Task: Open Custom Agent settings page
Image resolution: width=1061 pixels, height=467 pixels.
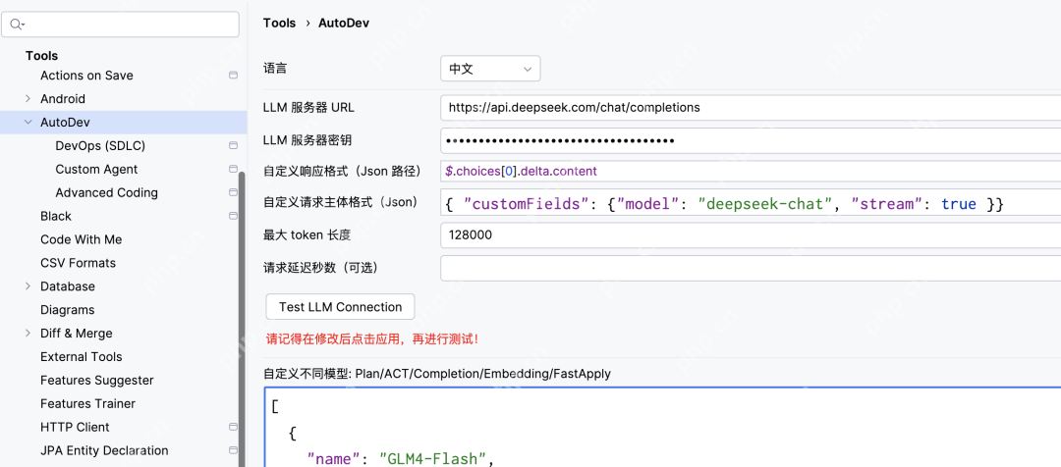Action: click(96, 169)
